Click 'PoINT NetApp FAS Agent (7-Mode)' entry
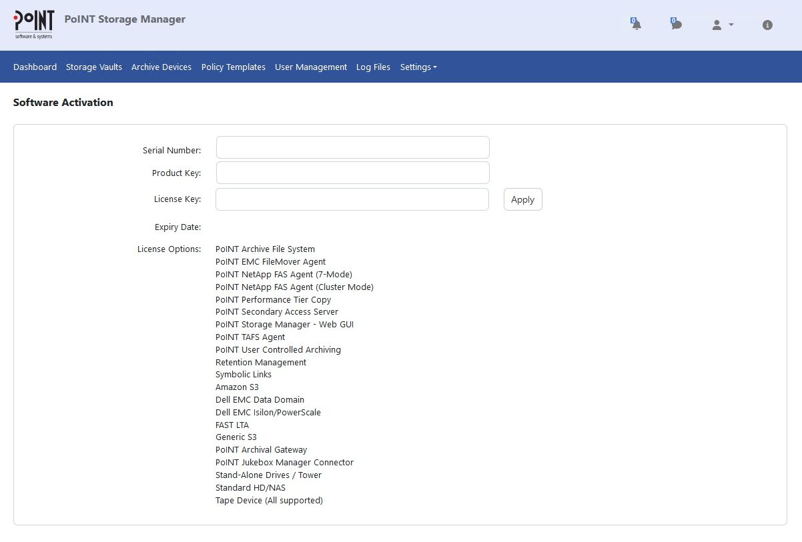The width and height of the screenshot is (802, 542). tap(284, 275)
